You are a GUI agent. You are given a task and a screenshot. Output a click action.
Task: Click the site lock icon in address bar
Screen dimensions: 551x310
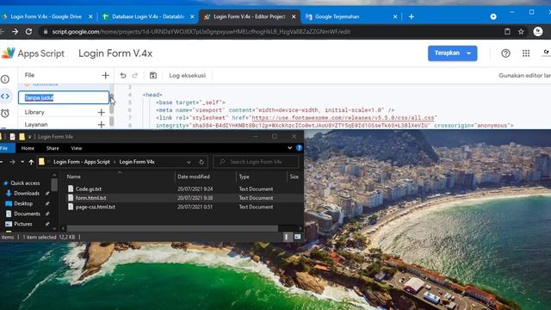[x=46, y=32]
